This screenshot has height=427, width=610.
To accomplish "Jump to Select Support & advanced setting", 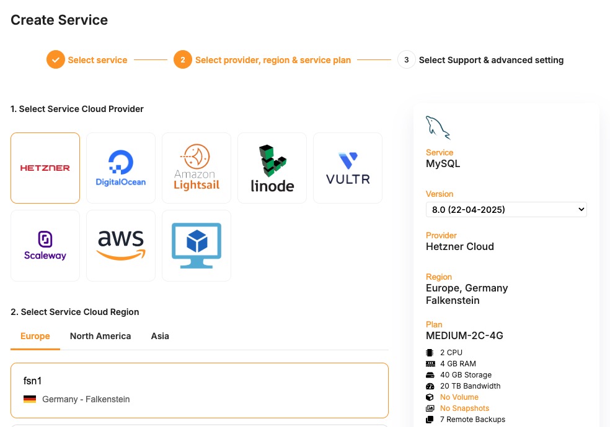I will (x=491, y=60).
